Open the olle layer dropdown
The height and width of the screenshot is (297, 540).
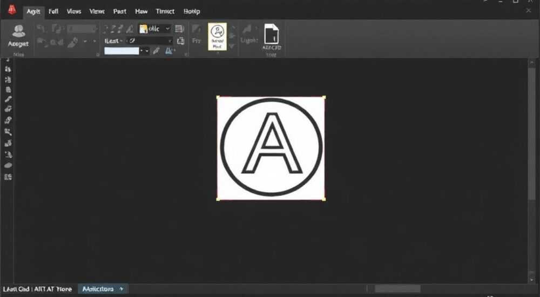[x=155, y=29]
